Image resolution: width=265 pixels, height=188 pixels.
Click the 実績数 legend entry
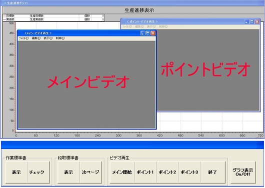(x=10, y=19)
